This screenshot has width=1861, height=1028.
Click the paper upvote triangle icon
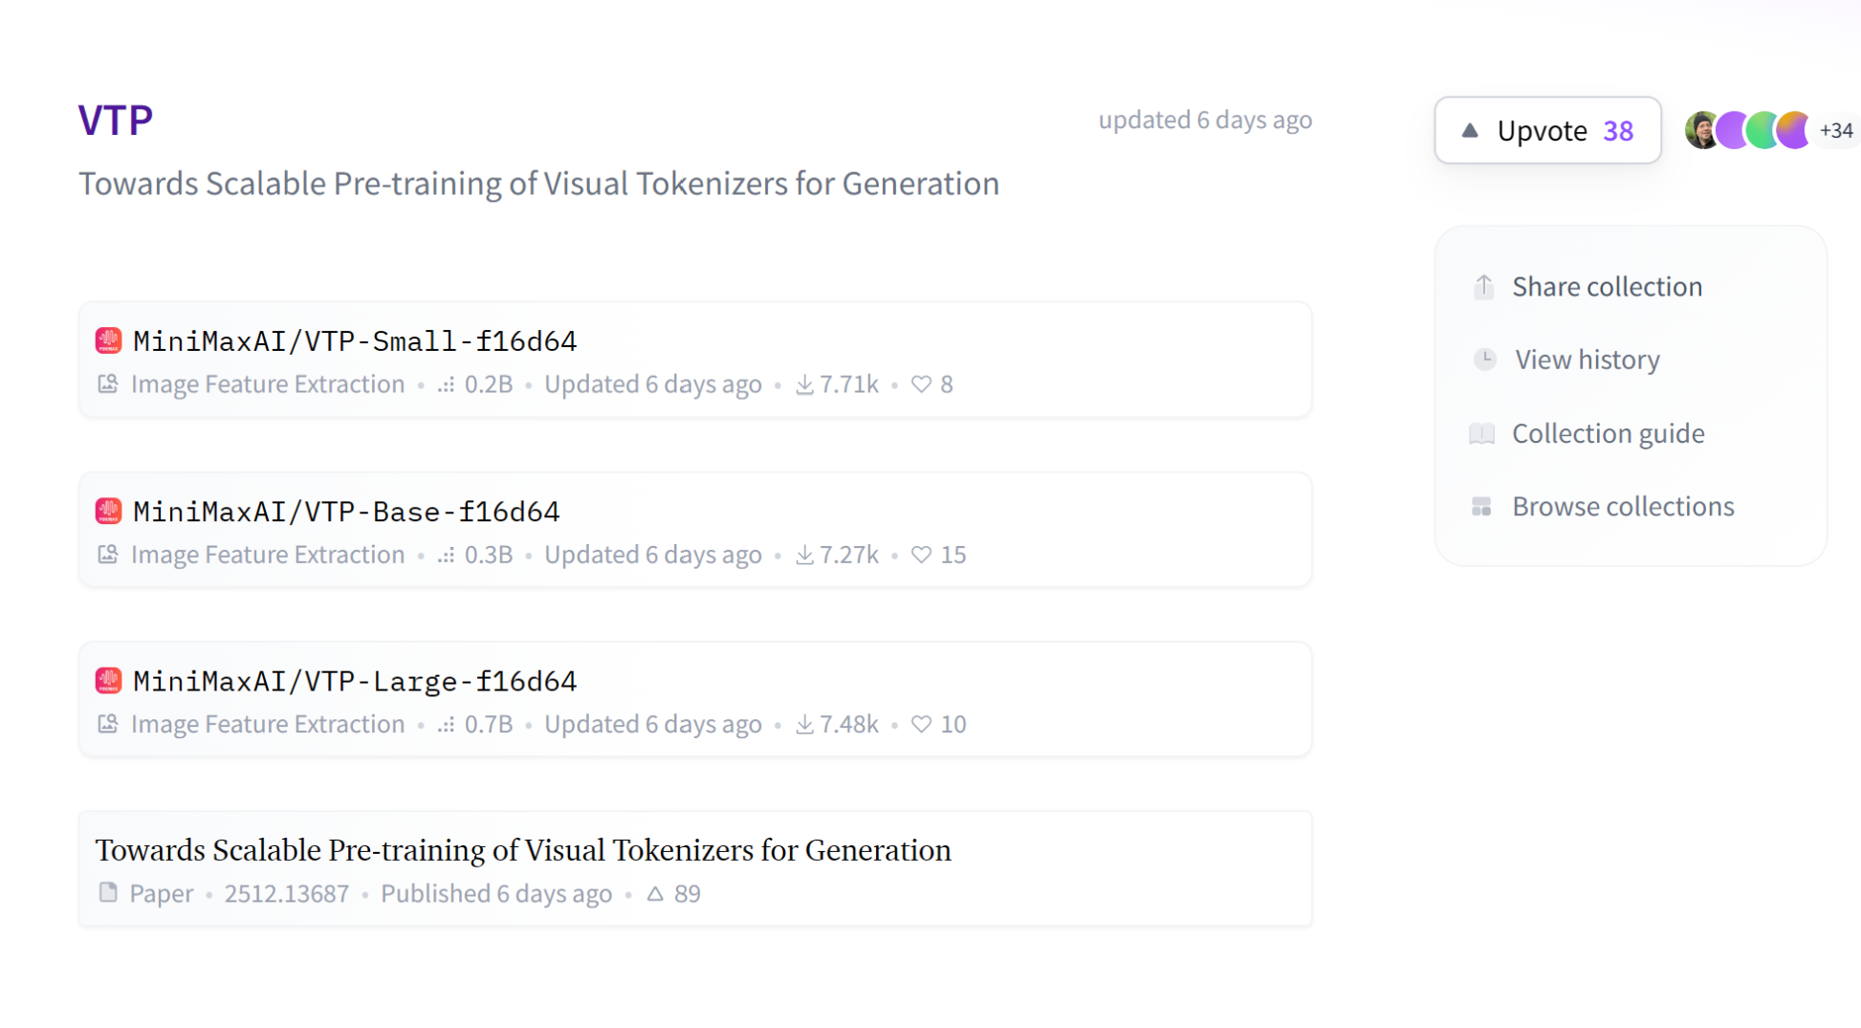[655, 893]
